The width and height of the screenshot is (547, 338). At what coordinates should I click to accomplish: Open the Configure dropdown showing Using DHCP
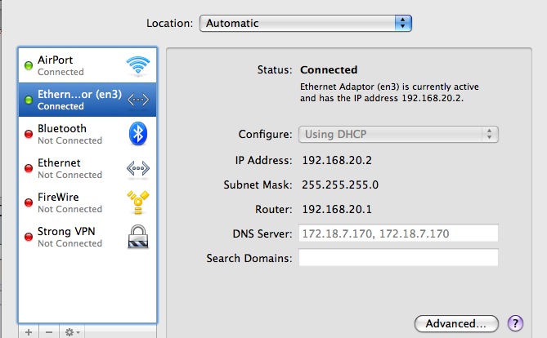coord(398,134)
